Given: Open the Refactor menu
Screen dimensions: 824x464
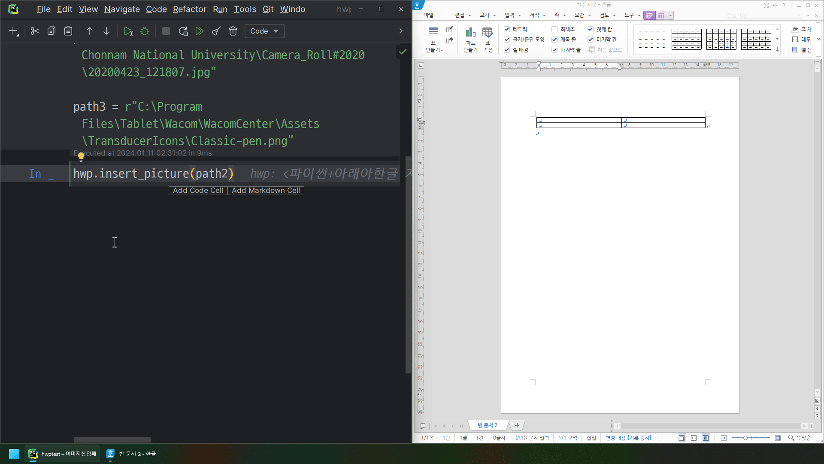Looking at the screenshot, I should coord(189,9).
